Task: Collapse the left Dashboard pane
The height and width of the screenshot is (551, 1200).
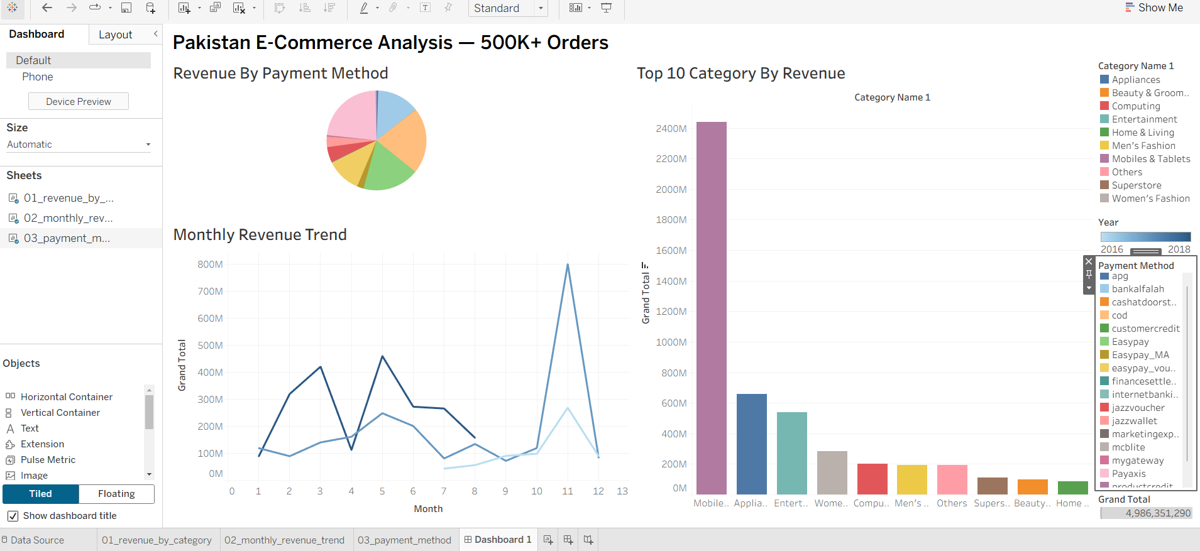Action: pyautogui.click(x=156, y=34)
